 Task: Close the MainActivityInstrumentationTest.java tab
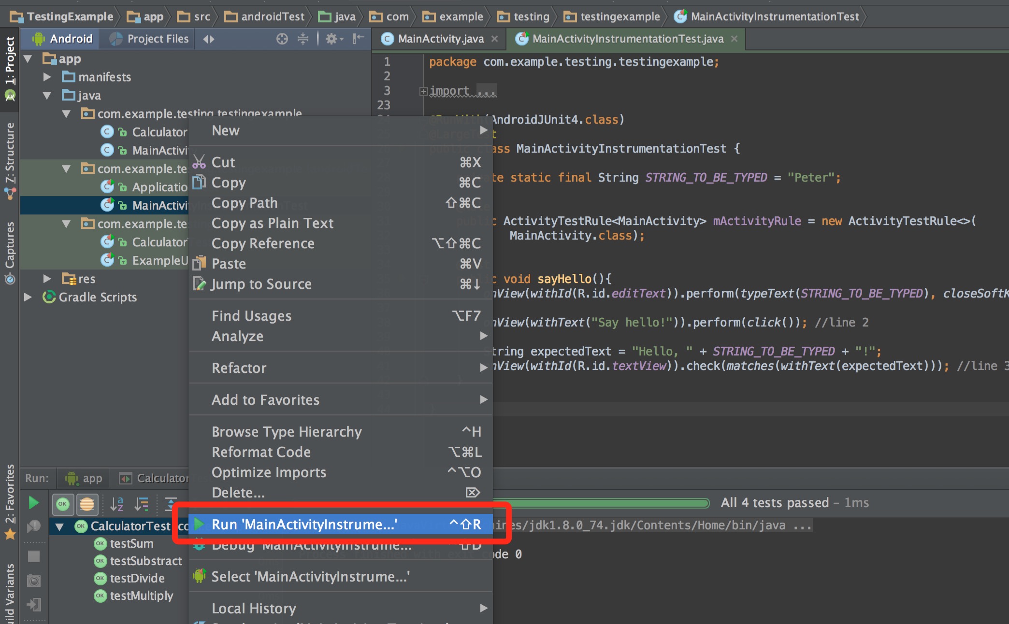click(735, 39)
